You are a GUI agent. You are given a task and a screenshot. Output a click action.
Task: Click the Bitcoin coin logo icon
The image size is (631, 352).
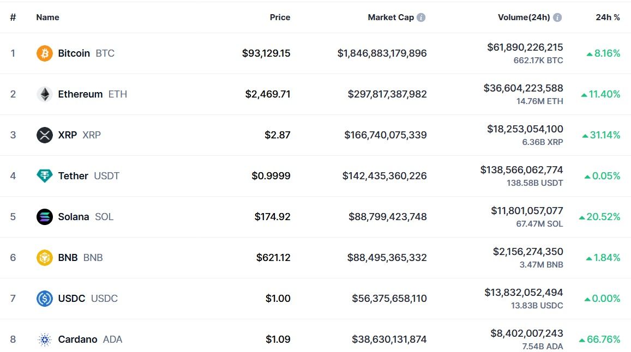[44, 53]
